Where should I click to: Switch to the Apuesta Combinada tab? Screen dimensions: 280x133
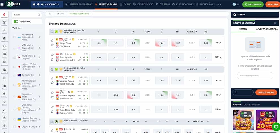pos(267,29)
